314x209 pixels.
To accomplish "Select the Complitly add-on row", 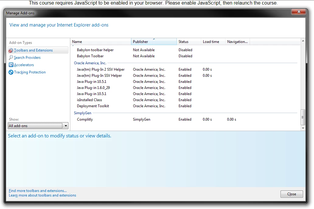I will (x=185, y=119).
